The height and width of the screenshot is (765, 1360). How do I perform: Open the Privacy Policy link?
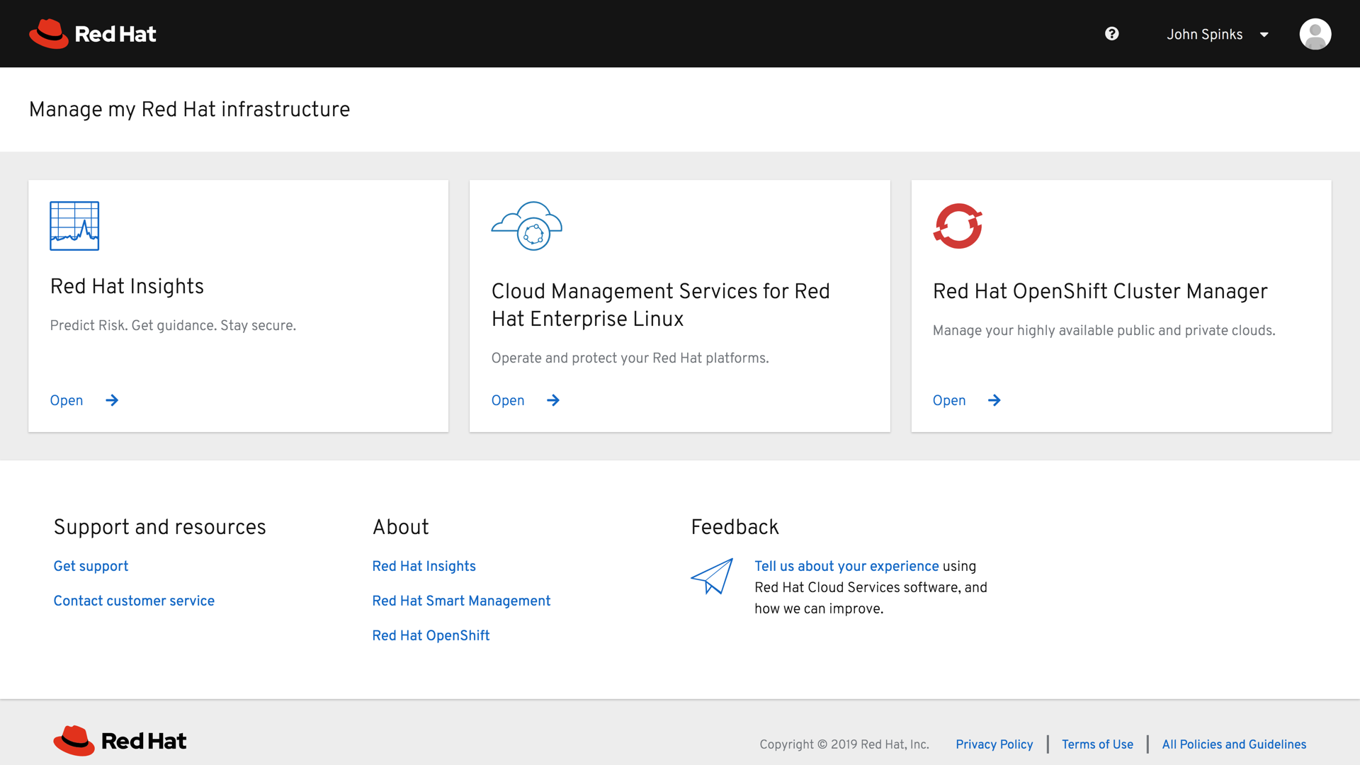click(994, 744)
